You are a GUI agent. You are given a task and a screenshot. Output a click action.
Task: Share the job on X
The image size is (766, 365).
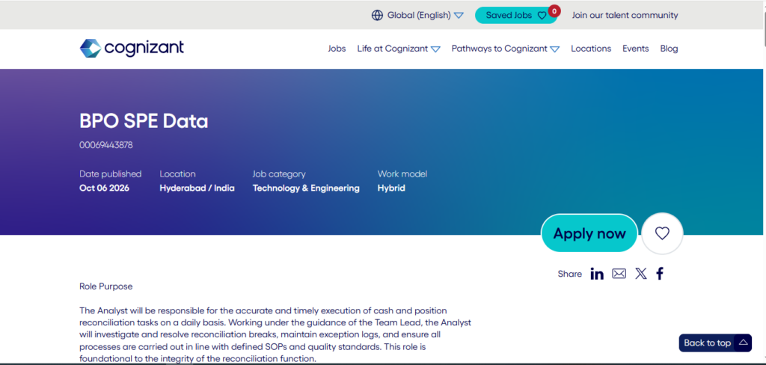coord(640,274)
